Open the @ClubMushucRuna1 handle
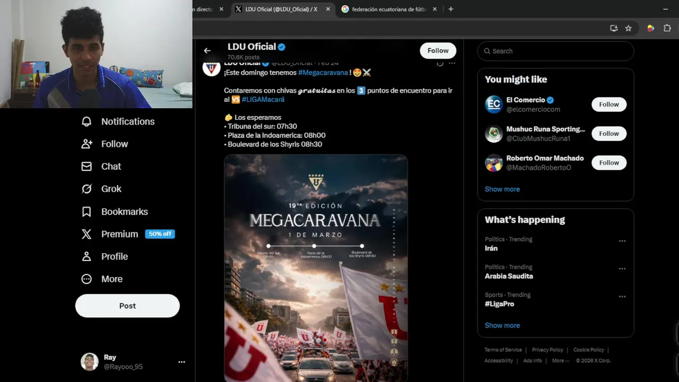This screenshot has width=679, height=382. click(x=538, y=138)
